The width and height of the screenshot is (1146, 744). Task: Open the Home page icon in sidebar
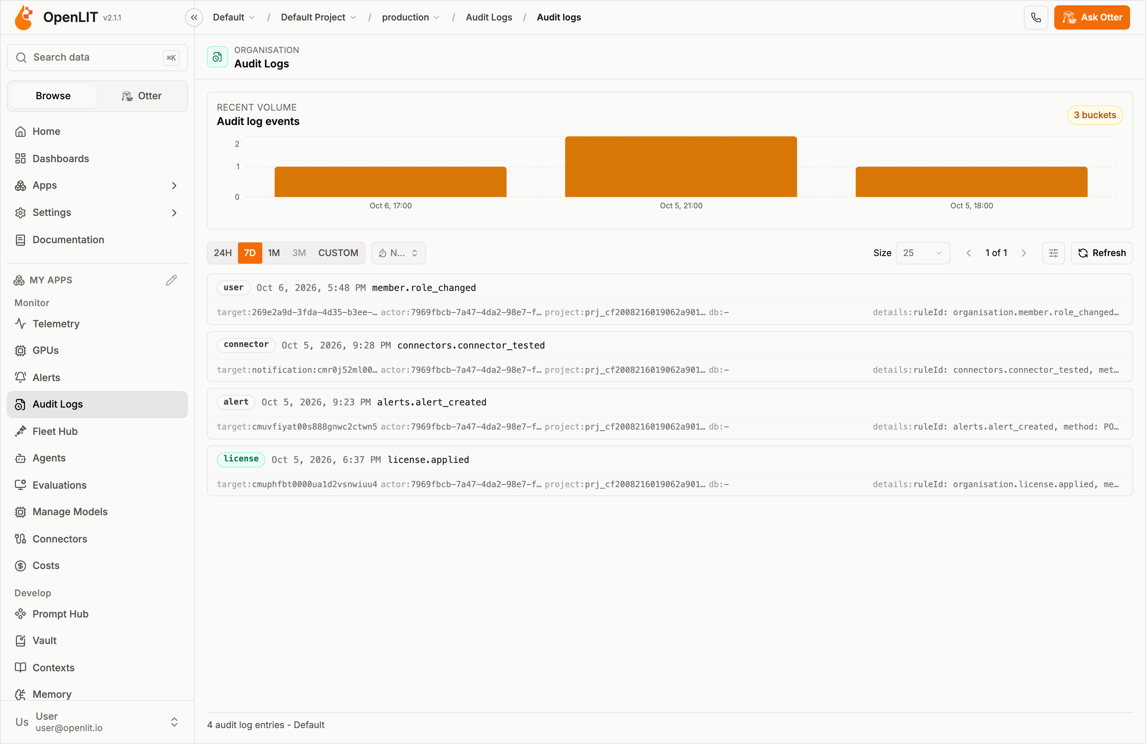pyautogui.click(x=20, y=131)
